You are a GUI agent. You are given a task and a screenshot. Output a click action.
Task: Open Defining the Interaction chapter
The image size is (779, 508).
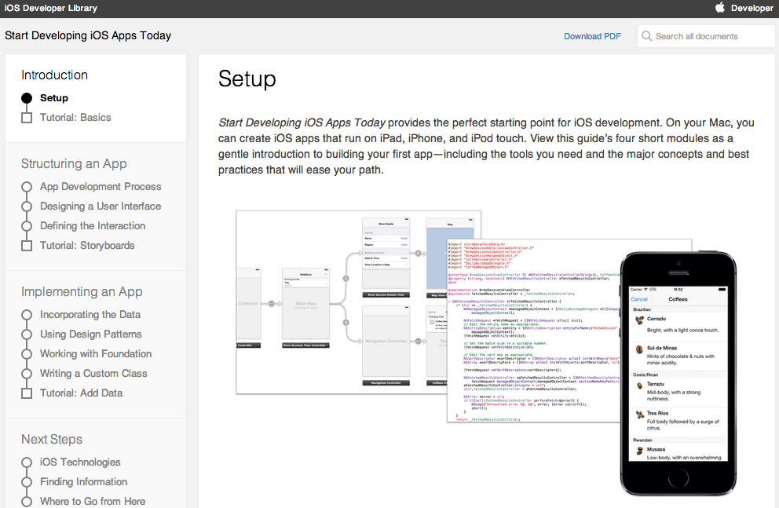[93, 226]
